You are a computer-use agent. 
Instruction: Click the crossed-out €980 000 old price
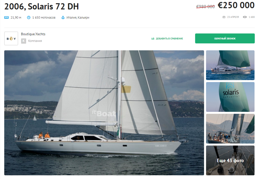coord(206,7)
